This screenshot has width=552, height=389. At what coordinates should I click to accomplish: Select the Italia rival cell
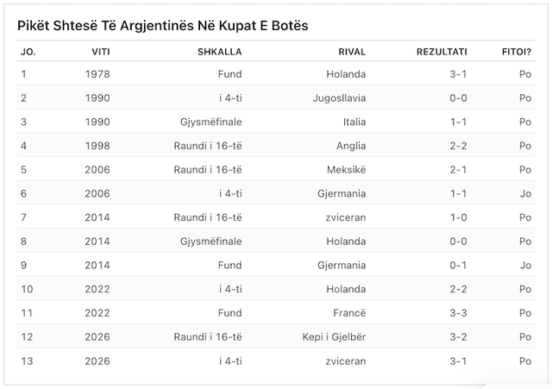354,122
